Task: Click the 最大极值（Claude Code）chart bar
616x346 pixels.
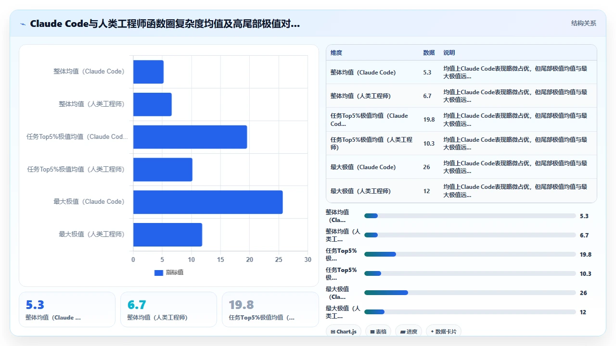Action: point(208,202)
